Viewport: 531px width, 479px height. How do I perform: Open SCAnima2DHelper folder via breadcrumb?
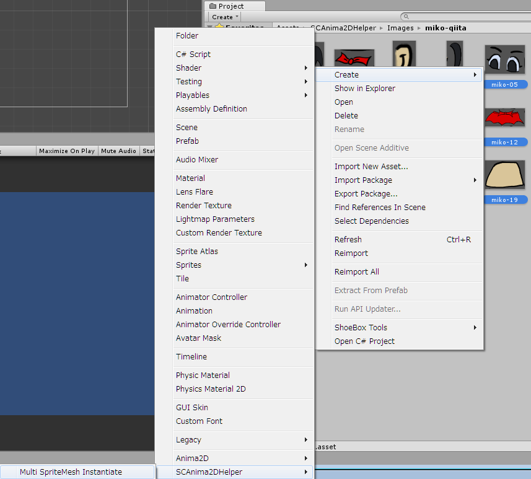click(346, 28)
